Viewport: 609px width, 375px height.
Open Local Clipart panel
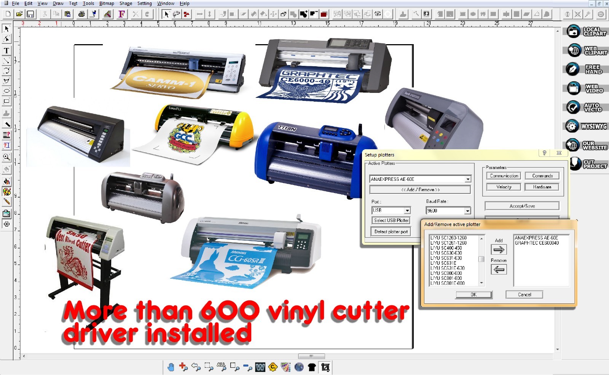(x=587, y=31)
